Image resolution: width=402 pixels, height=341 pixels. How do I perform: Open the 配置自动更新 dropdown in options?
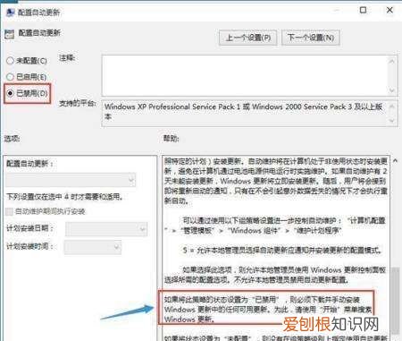click(71, 180)
